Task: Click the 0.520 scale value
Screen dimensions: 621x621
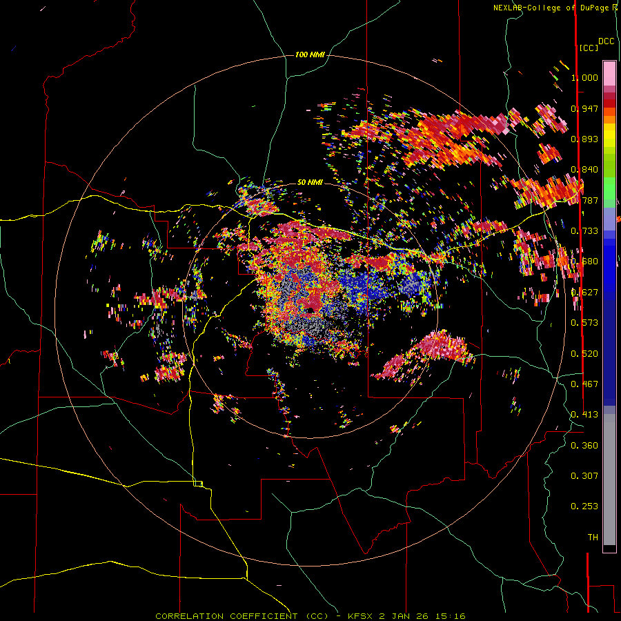Action: (584, 354)
